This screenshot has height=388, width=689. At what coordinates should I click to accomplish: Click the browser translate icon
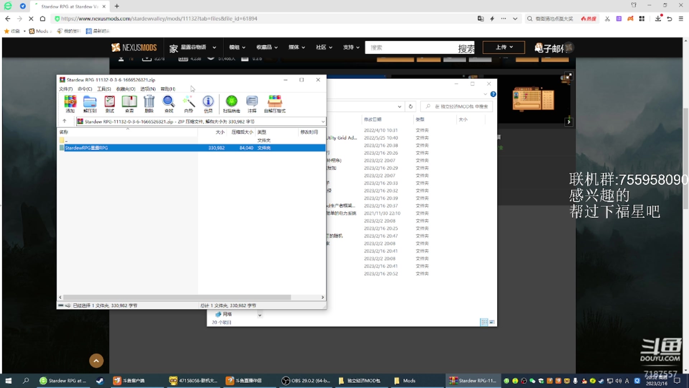point(481,19)
